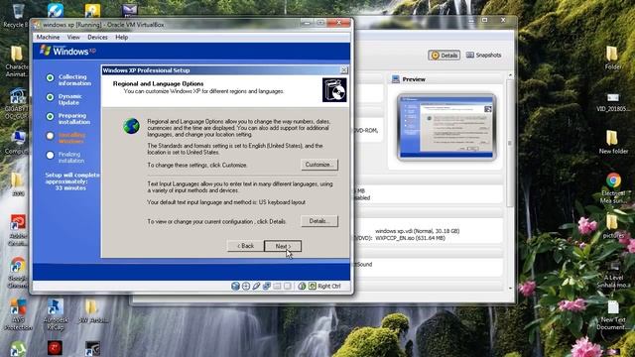The width and height of the screenshot is (635, 357).
Task: Click the Right Ctrl host key label
Action: [328, 287]
